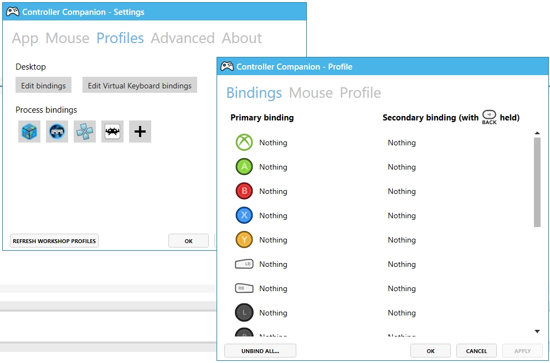Click Edit Virtual Keyboard bindings button
The height and width of the screenshot is (363, 550).
(140, 85)
